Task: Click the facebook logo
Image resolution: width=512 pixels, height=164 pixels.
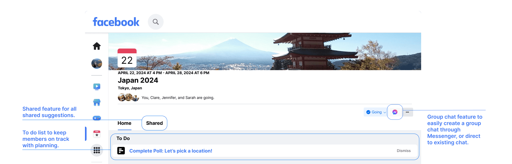Action: (116, 22)
